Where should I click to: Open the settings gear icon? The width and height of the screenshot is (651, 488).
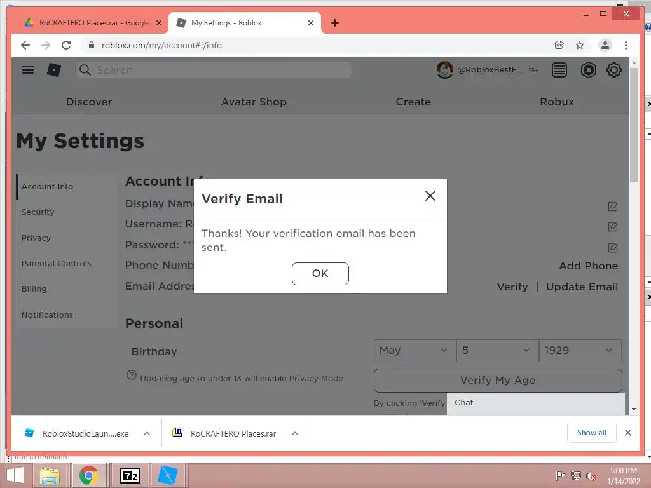[614, 70]
